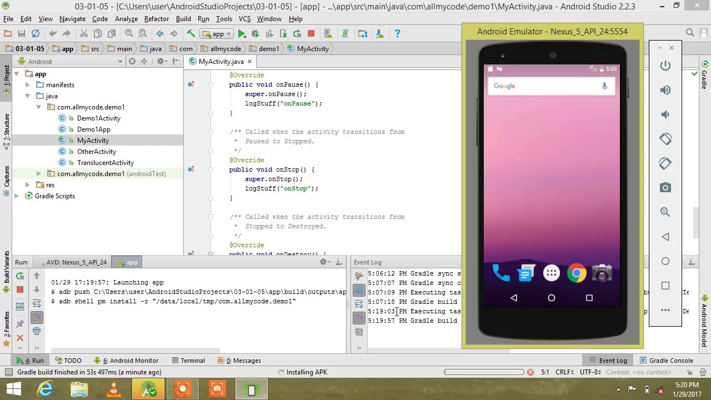The width and height of the screenshot is (711, 400).
Task: Click the Make Project hammer icon
Action: coord(191,34)
